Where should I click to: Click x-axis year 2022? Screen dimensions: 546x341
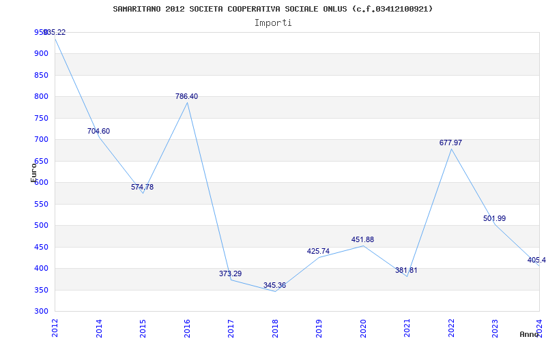tap(451, 328)
